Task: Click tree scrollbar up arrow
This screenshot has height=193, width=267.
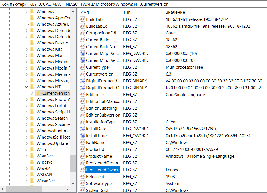Action: pyautogui.click(x=73, y=11)
